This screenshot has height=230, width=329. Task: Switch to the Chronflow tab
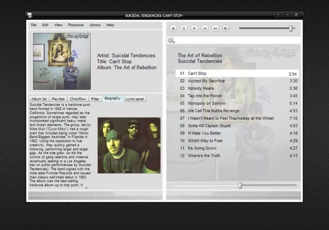point(78,99)
